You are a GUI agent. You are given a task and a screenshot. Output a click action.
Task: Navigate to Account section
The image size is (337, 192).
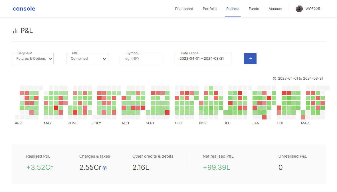[x=275, y=9]
